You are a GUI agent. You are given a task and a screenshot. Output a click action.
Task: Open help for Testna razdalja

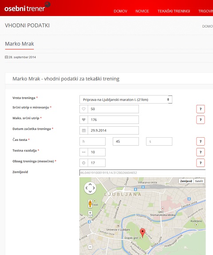(x=201, y=152)
